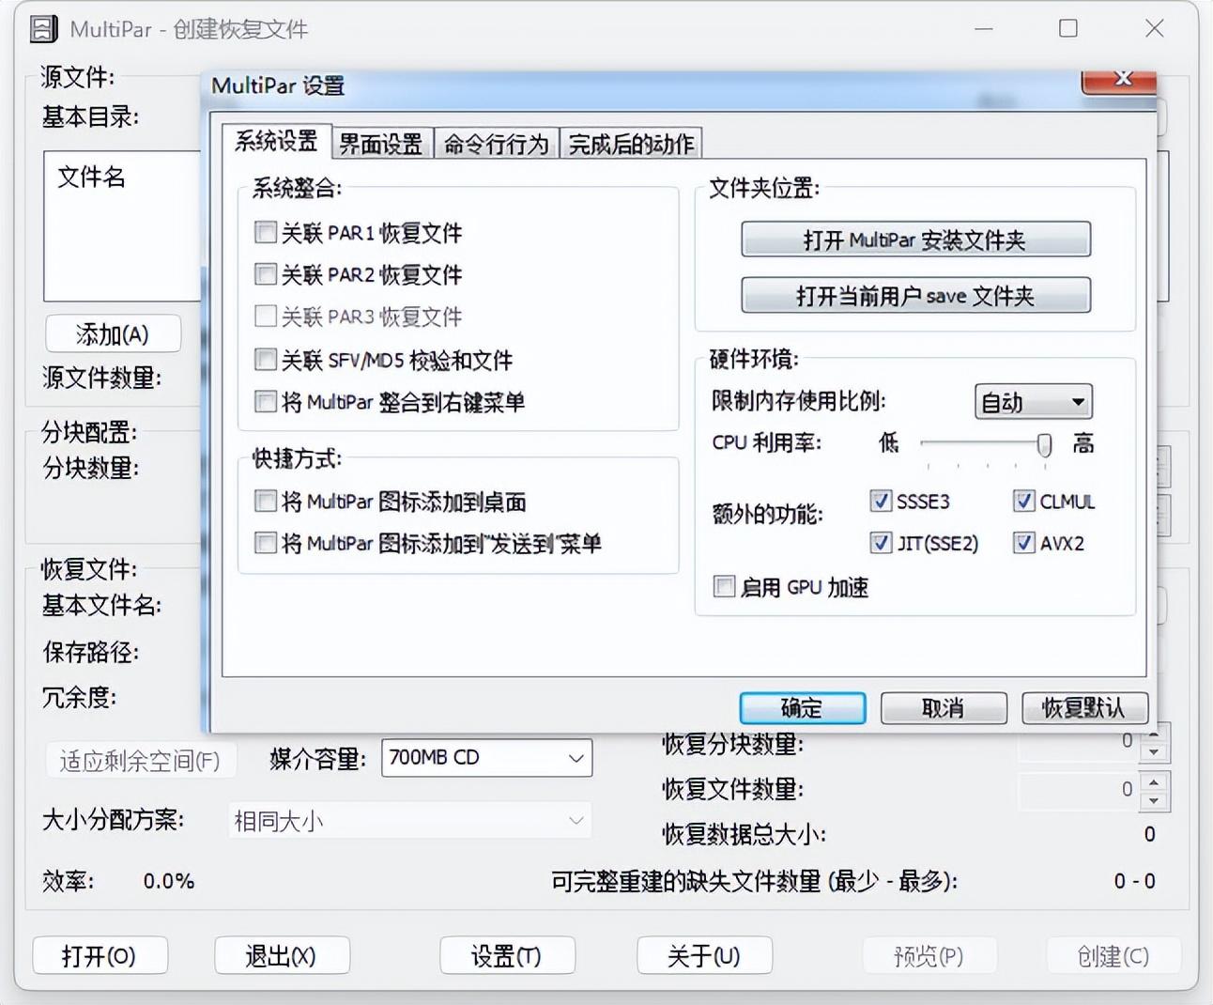Image resolution: width=1213 pixels, height=1005 pixels.
Task: Open the 大小分配方案 combo box
Action: click(409, 821)
